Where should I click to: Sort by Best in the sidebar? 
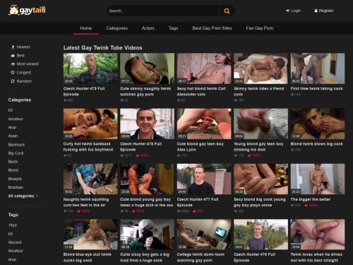point(20,55)
